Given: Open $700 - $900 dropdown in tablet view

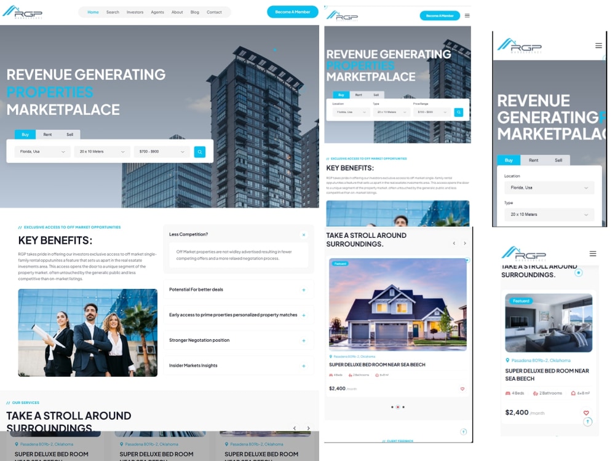Looking at the screenshot, I should (432, 112).
